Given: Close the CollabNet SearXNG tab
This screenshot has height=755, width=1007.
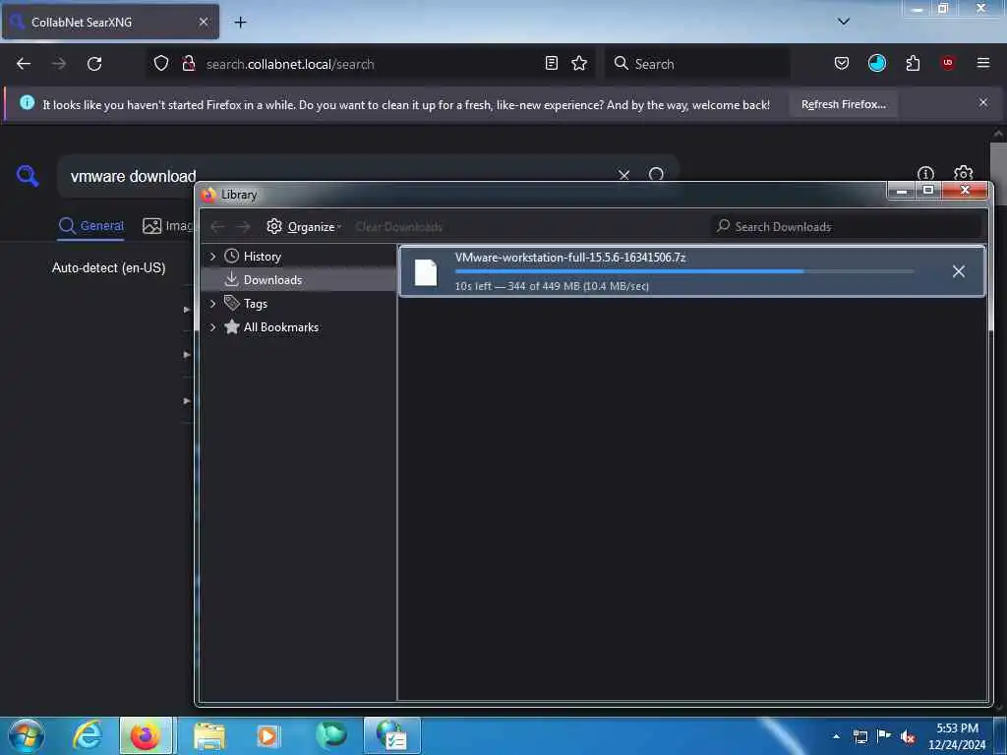Looking at the screenshot, I should [x=204, y=22].
